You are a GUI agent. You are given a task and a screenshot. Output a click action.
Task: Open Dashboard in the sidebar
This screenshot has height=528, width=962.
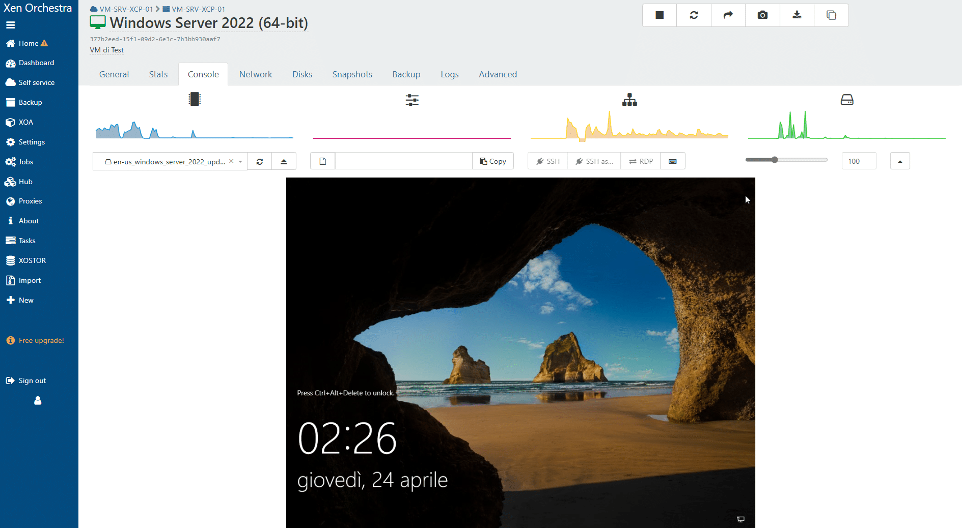click(30, 63)
